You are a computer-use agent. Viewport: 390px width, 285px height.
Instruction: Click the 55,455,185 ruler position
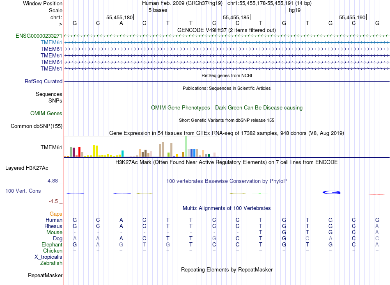pos(236,18)
